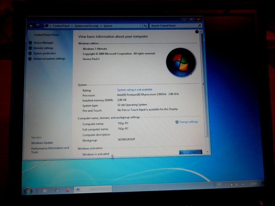Click System rating is not available link
The image size is (275, 206).
135,89
